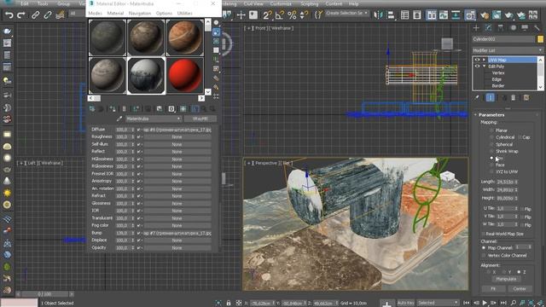Click the eyedropper Pick Material icon

pyautogui.click(x=119, y=119)
